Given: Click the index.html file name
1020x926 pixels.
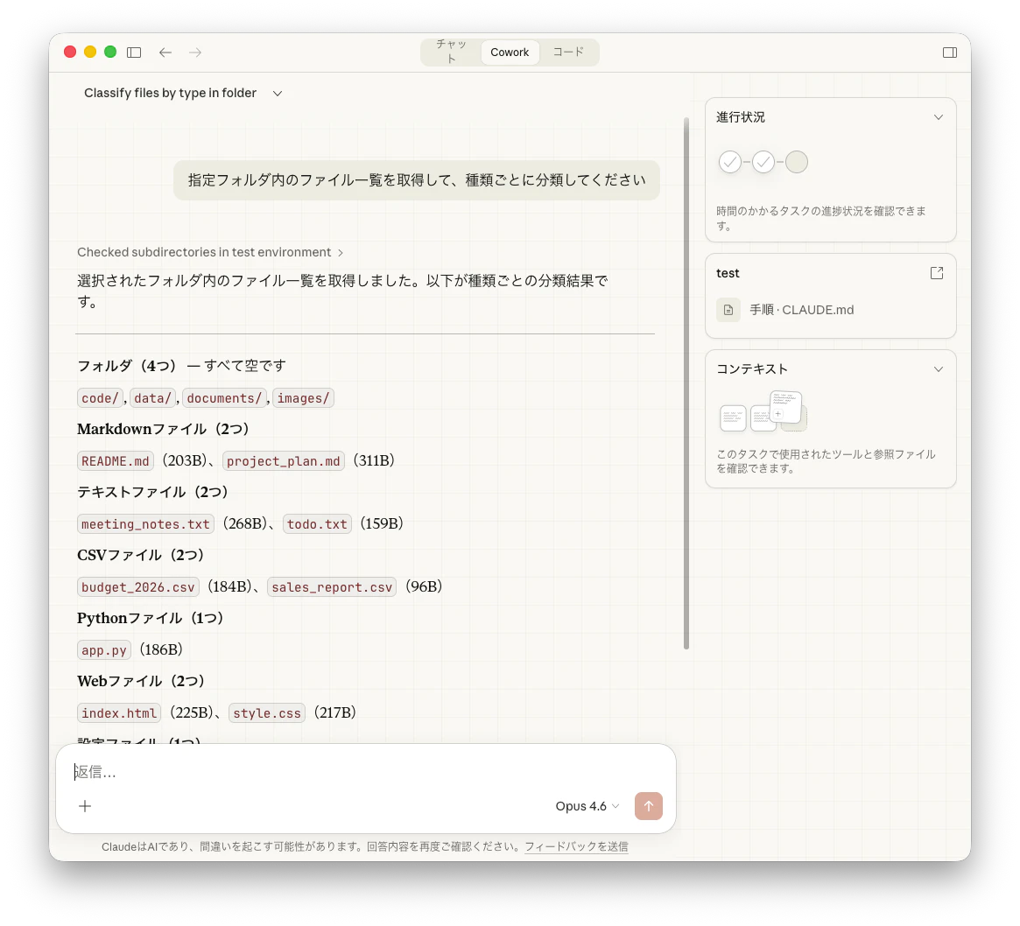Looking at the screenshot, I should [119, 713].
